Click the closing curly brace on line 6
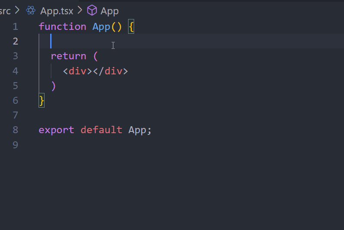The image size is (344, 230). [42, 101]
